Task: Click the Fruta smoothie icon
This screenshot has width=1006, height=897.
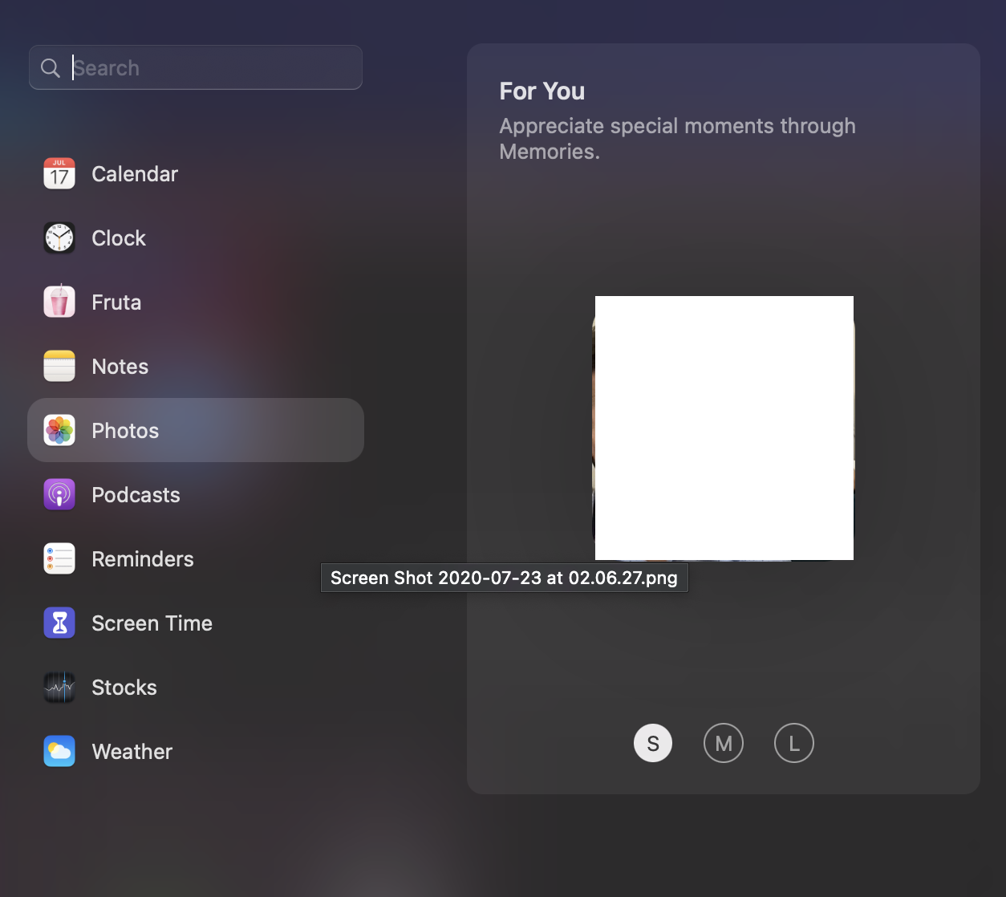Action: 59,302
